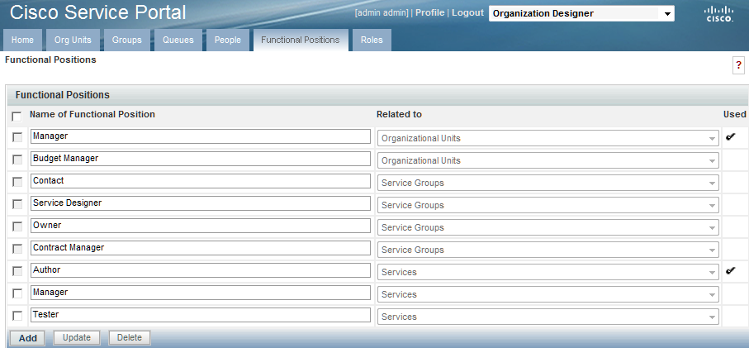Click the Contact name field
Viewport: 749px width, 348px height.
pos(201,181)
